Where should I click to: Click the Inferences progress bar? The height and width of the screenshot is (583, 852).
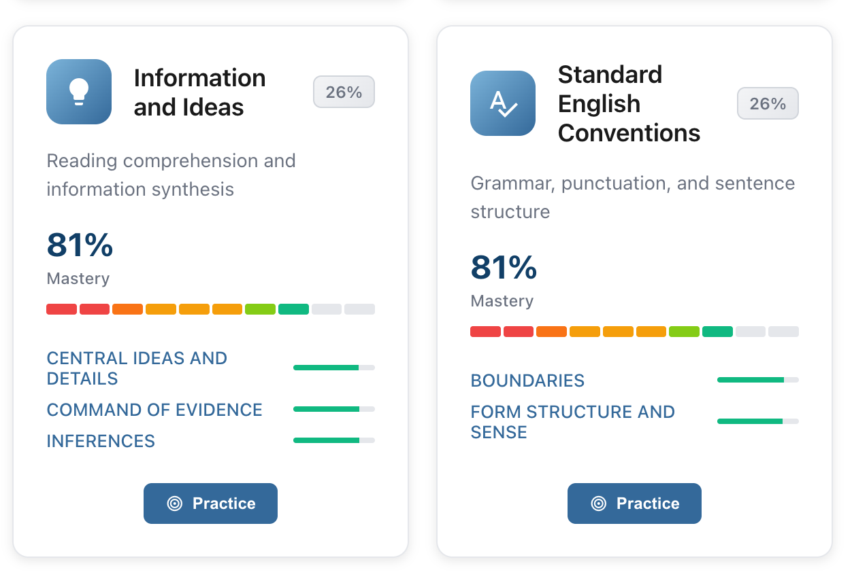point(333,440)
